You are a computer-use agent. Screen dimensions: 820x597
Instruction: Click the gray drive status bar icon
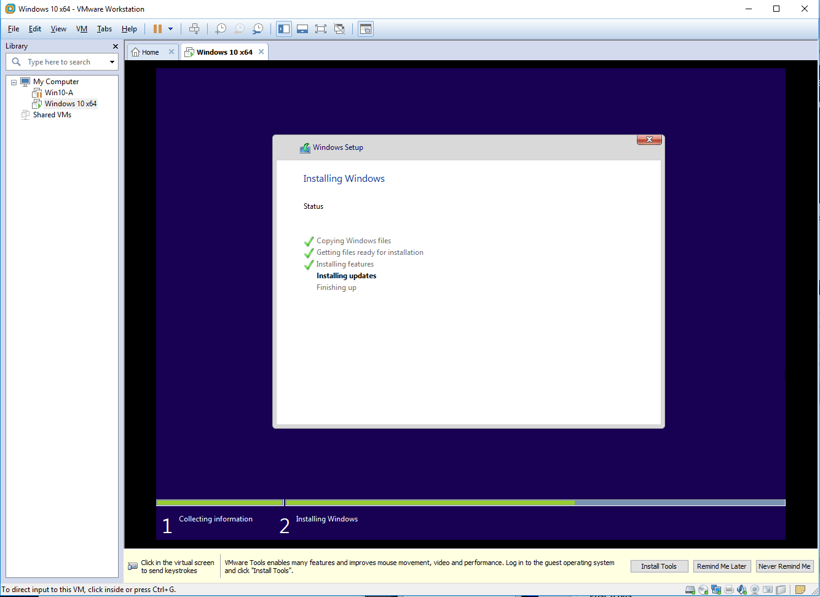pyautogui.click(x=781, y=590)
